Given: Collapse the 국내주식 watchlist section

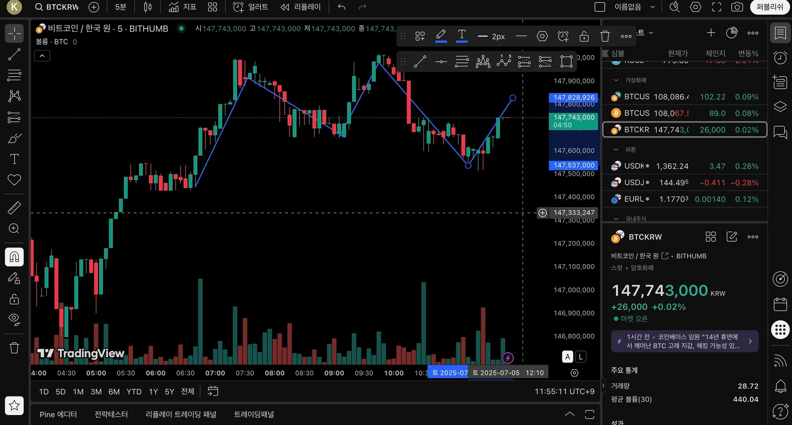Looking at the screenshot, I should coord(616,219).
